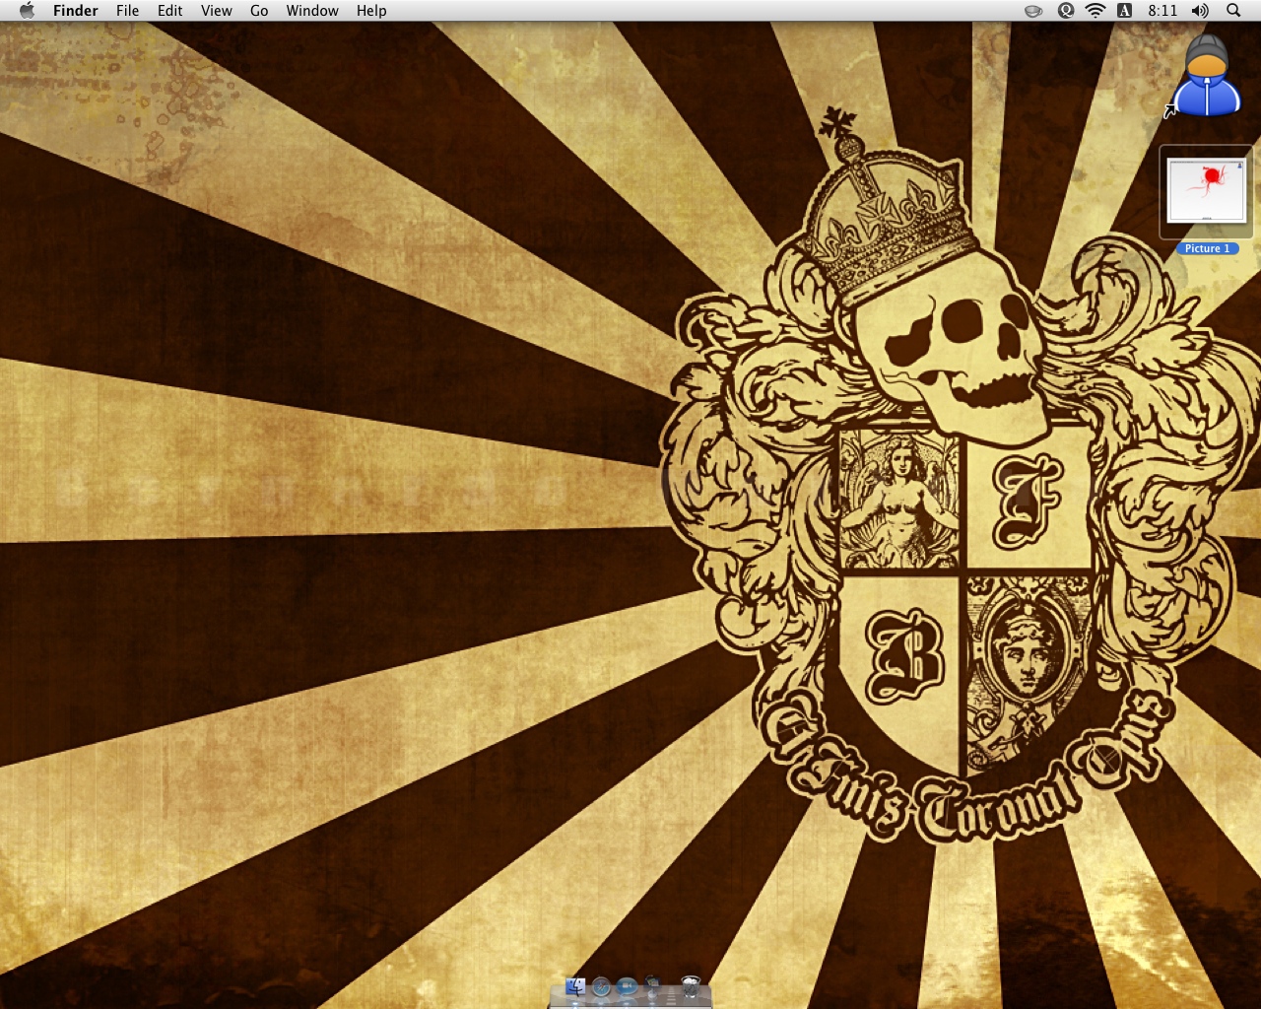The width and height of the screenshot is (1261, 1009).
Task: Click the coffee cup menu bar icon
Action: click(x=1033, y=11)
